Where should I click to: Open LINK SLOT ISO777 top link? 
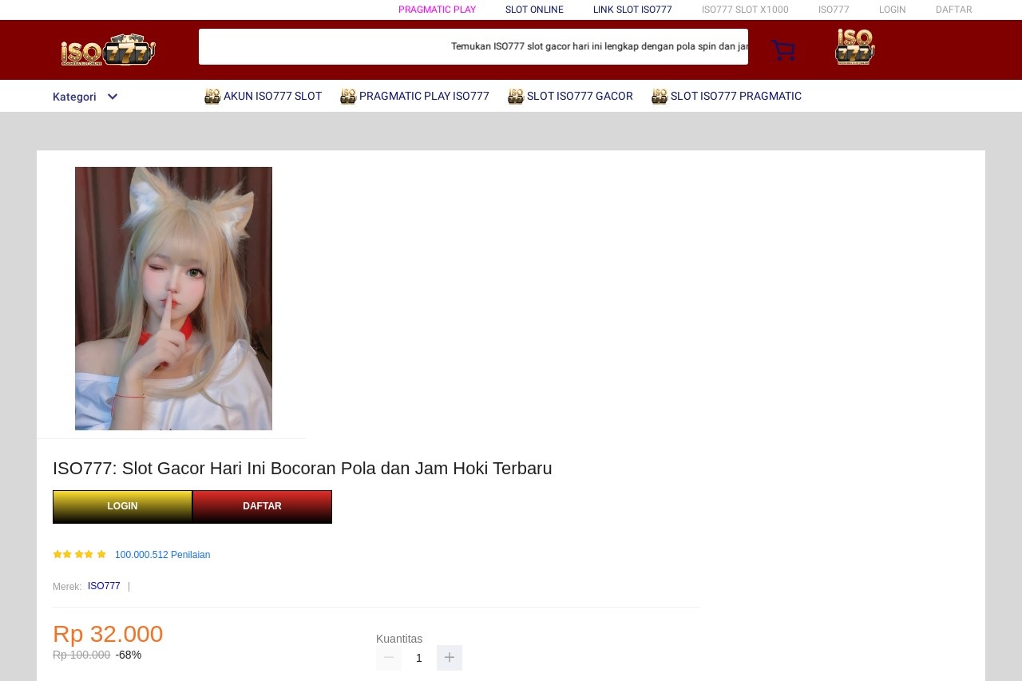click(x=632, y=10)
